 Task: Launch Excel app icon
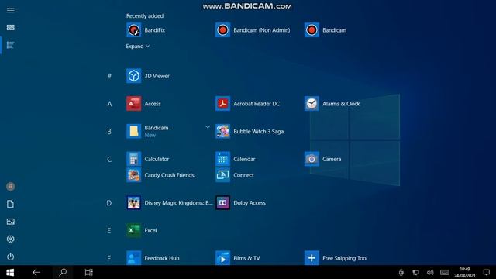[x=134, y=230]
